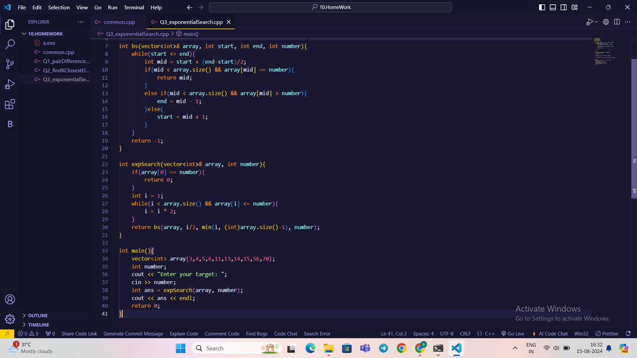
Task: Click Comment Code in status bar
Action: [222, 334]
